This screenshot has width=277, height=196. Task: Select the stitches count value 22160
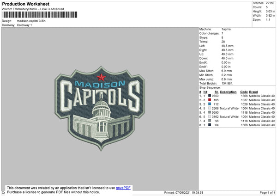270,3
